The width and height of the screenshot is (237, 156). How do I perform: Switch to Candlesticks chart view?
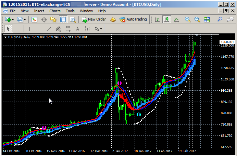click(x=167, y=19)
